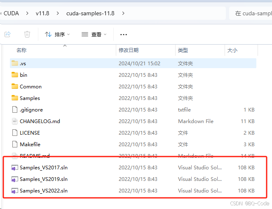Viewport: 272px width, 209px height.
Task: Click the 3 KB size of Makefile
Action: (249, 144)
